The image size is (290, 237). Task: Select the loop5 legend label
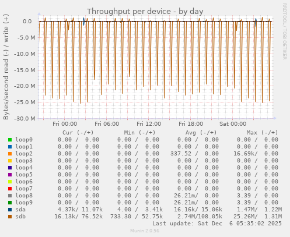click(24, 175)
